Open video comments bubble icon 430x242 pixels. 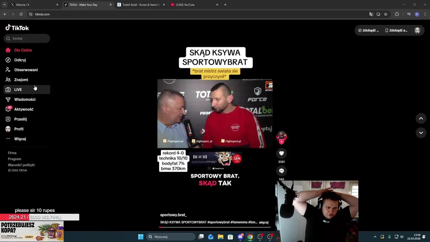(x=282, y=171)
